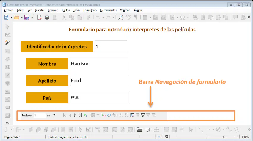Click the Apellido label
This screenshot has width=253, height=141.
click(47, 81)
